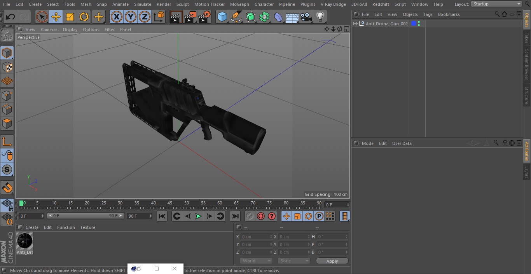
Task: Open Edit Render Settings
Action: (x=204, y=17)
